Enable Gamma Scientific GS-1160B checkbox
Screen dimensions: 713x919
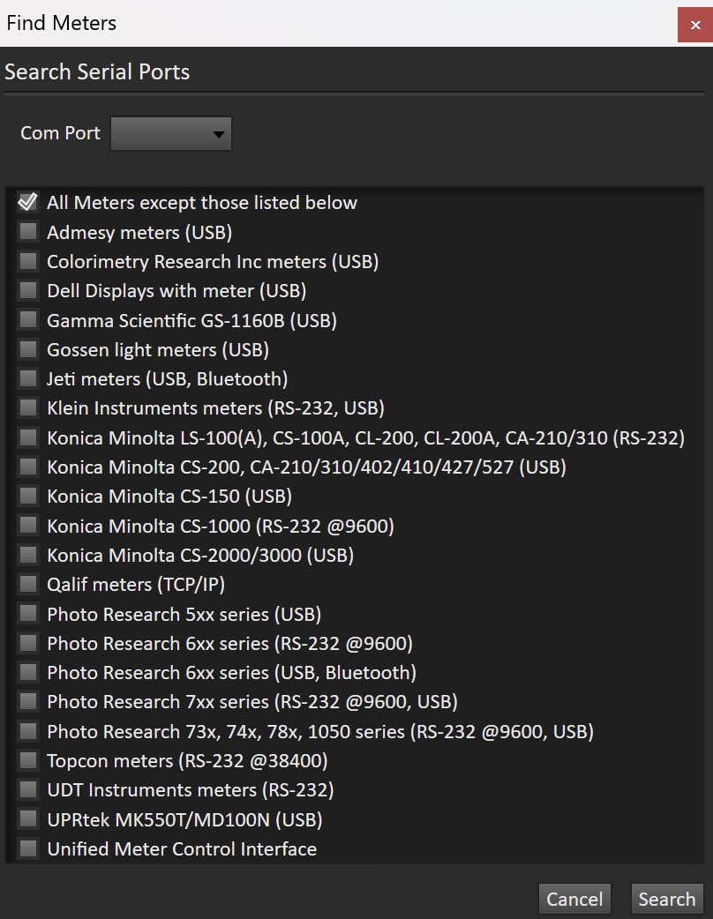[x=28, y=320]
